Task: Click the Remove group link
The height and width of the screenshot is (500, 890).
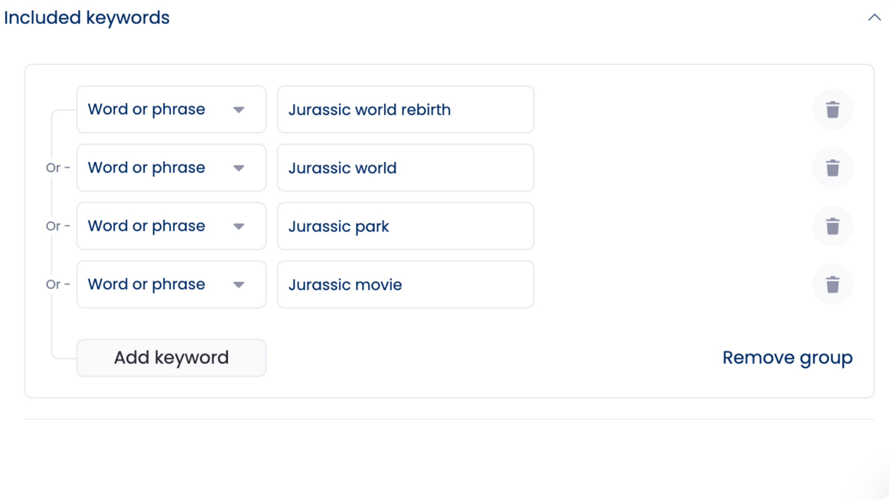Action: click(787, 358)
